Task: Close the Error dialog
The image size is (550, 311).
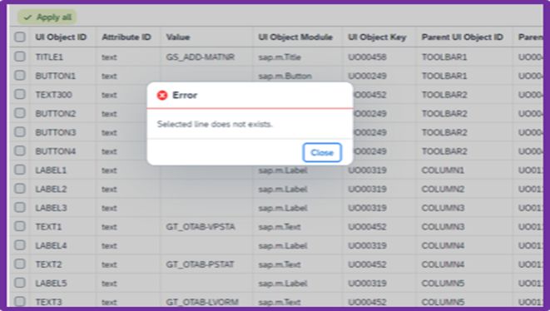Action: (x=322, y=152)
